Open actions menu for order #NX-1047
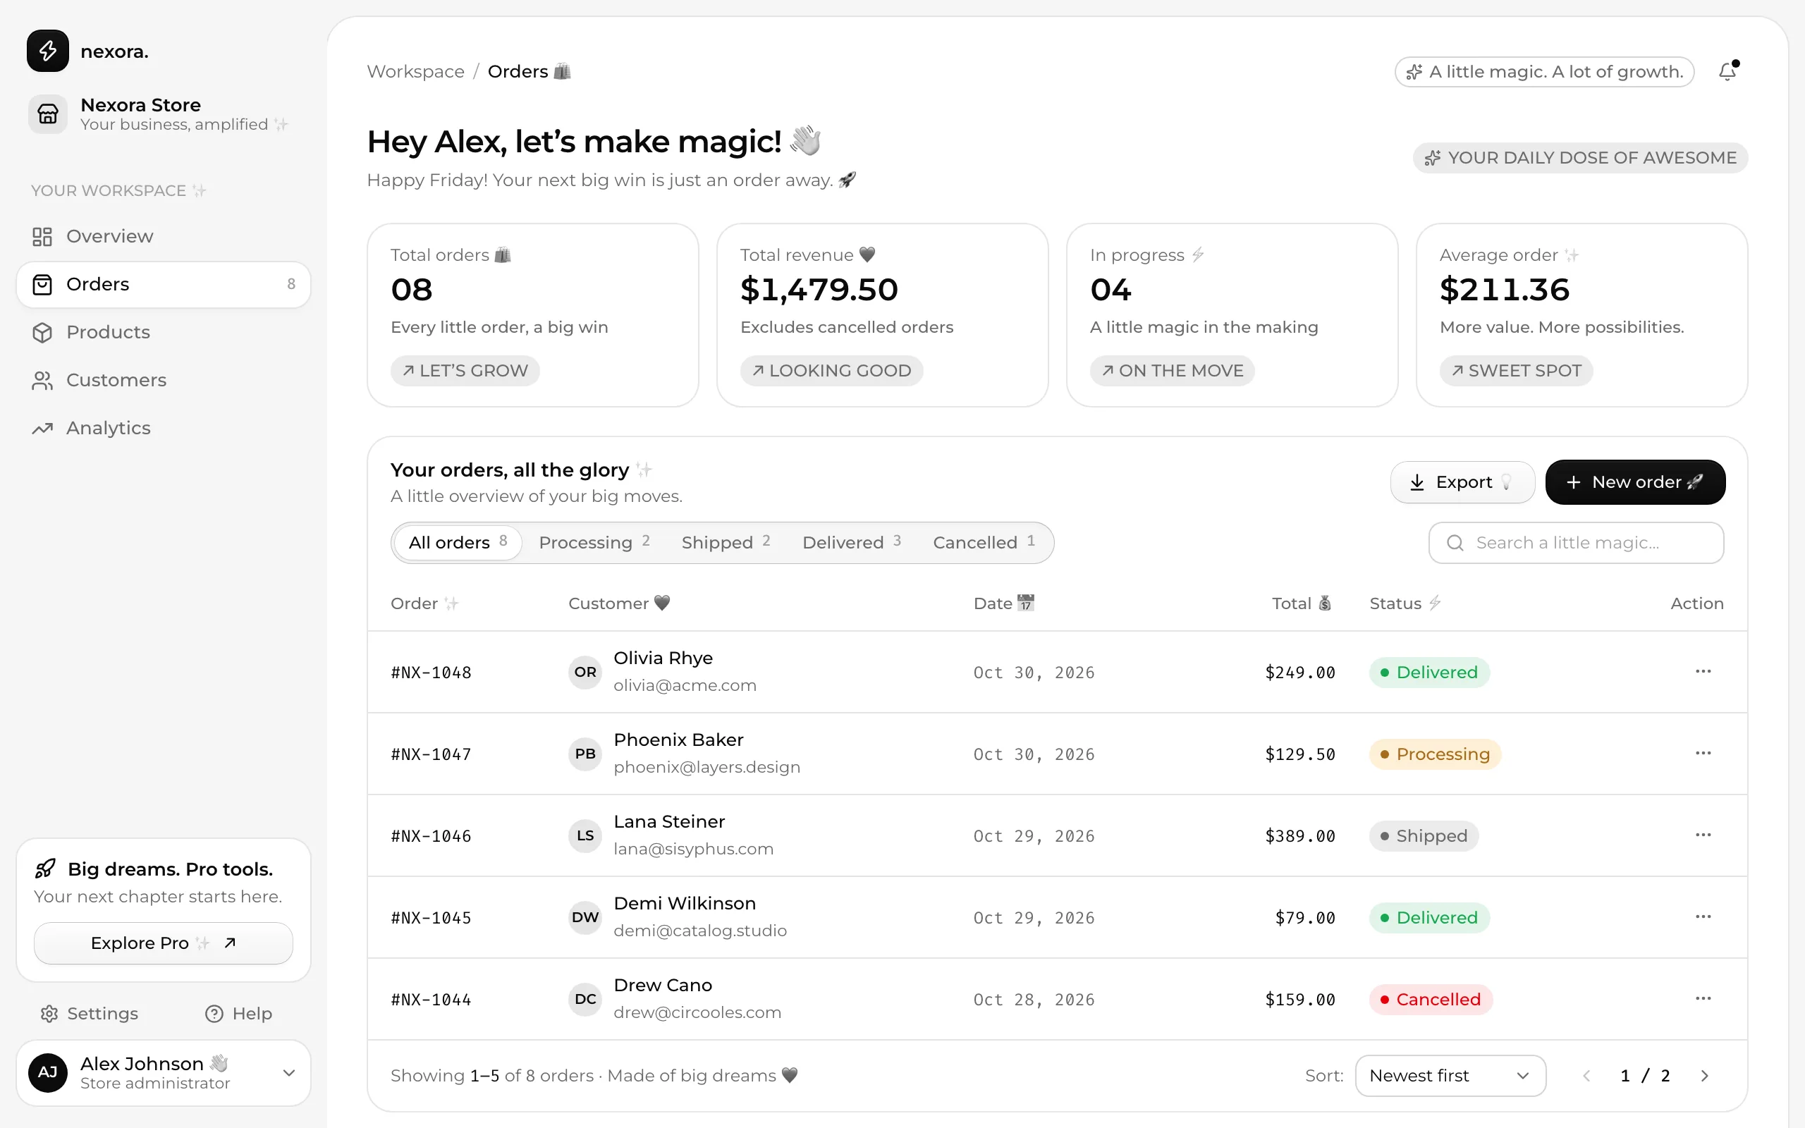 [x=1703, y=754]
